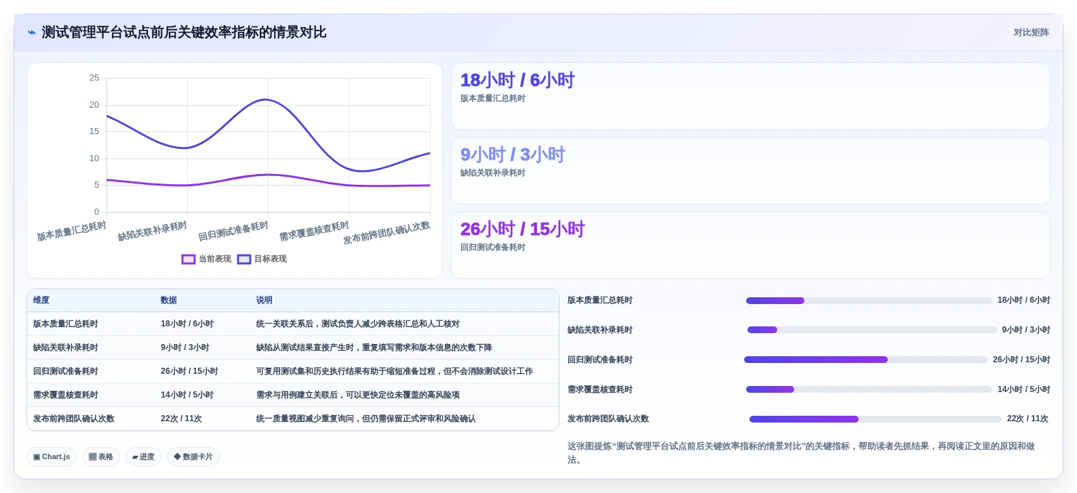
Task: Click the lightning icon beside the dashboard title
Action: point(32,33)
